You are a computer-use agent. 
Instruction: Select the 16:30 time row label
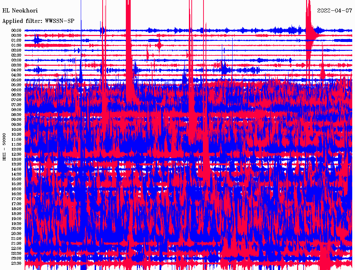pyautogui.click(x=16, y=194)
